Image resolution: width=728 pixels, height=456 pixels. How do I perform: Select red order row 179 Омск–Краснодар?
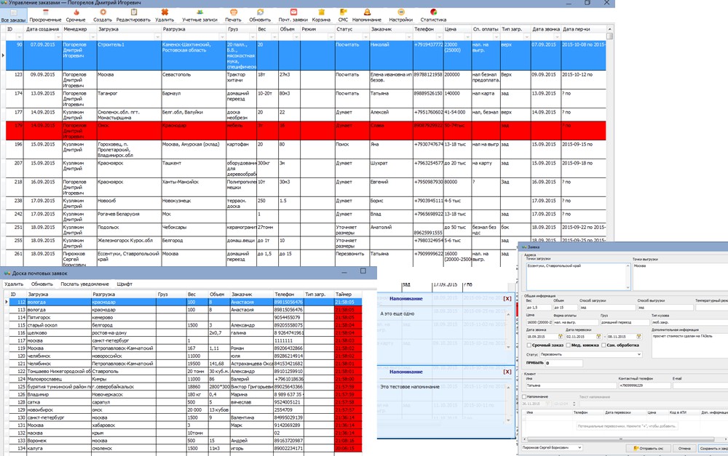pyautogui.click(x=306, y=131)
